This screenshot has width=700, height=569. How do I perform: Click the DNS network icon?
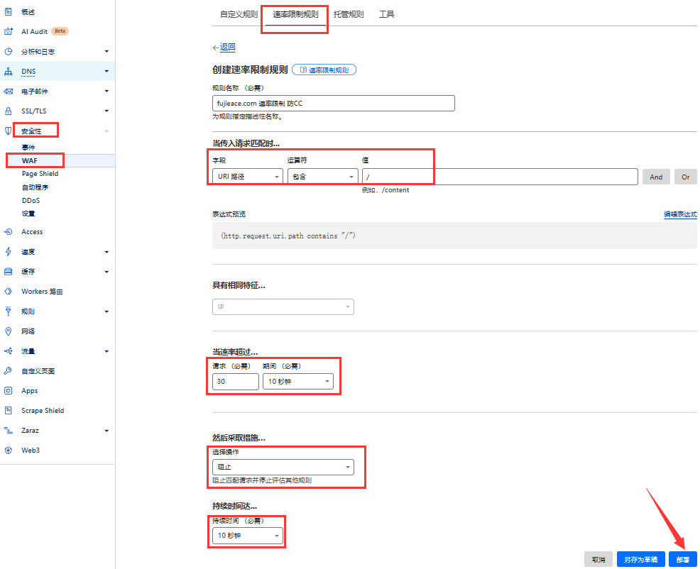pos(8,72)
